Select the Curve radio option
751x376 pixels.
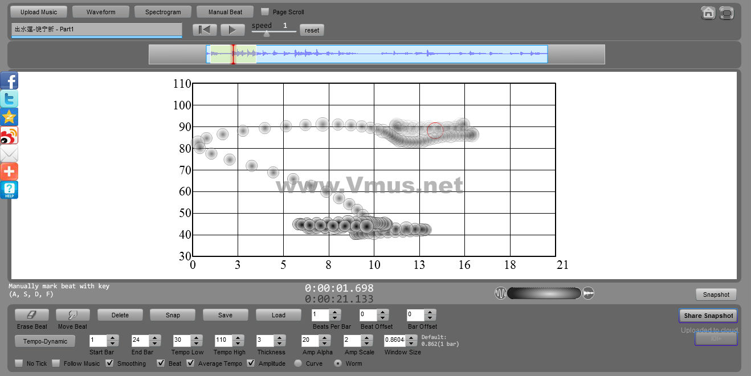298,363
